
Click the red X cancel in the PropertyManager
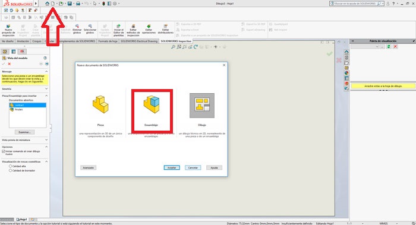pyautogui.click(x=10, y=64)
